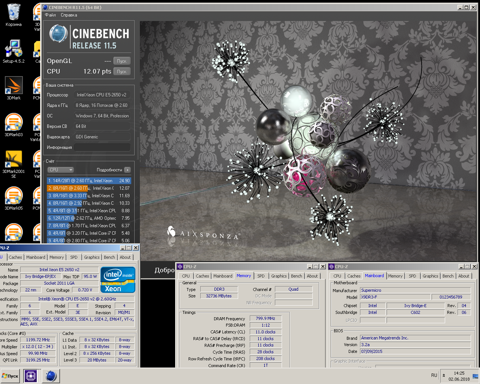Open the Setup-4.5.2 desktop icon
The width and height of the screenshot is (480, 384).
pyautogui.click(x=13, y=51)
